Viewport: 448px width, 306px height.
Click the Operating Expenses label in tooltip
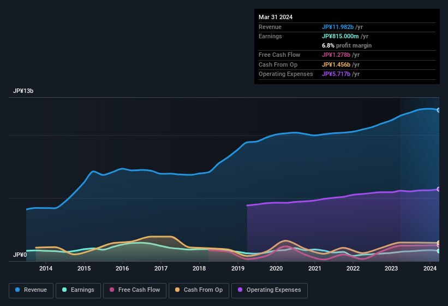[x=286, y=74]
